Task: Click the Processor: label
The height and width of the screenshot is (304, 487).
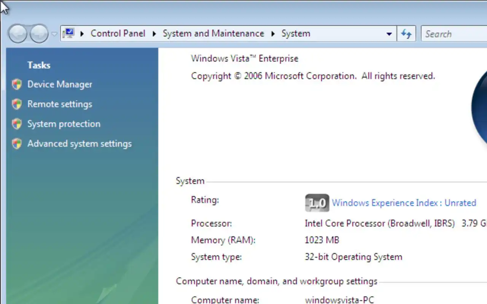Action: tap(212, 223)
